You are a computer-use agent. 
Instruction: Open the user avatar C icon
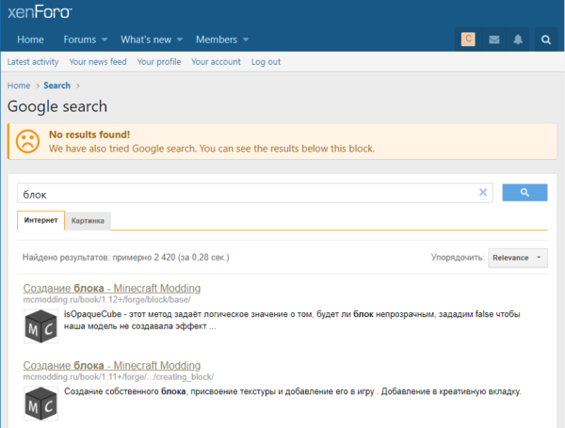[468, 40]
